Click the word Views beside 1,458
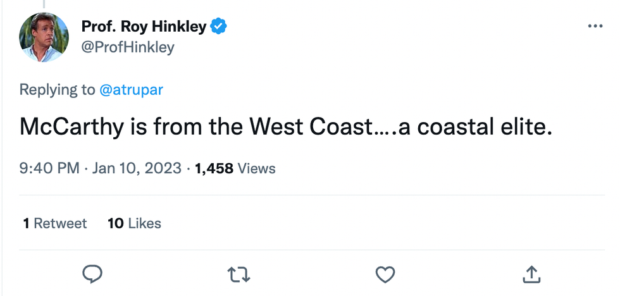The width and height of the screenshot is (620, 296). [256, 168]
